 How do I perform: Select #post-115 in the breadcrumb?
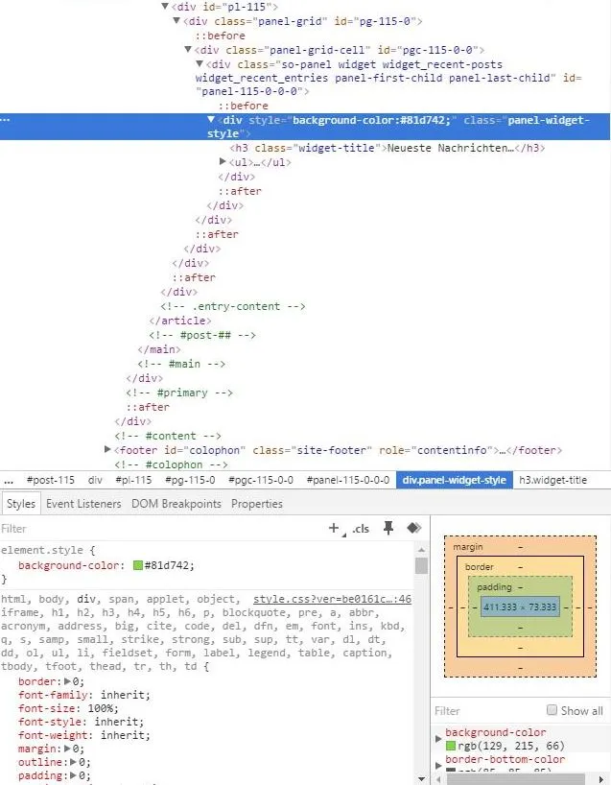[51, 480]
